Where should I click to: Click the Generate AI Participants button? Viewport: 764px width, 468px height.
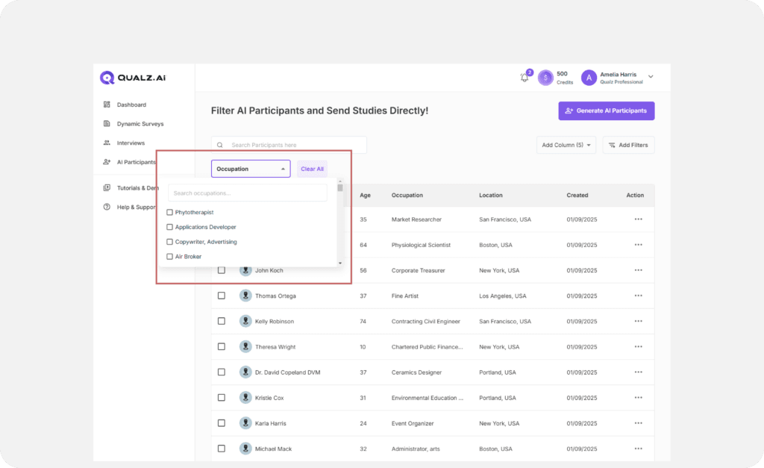click(606, 110)
